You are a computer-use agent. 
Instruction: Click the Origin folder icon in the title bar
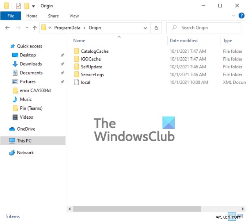(x=7, y=6)
